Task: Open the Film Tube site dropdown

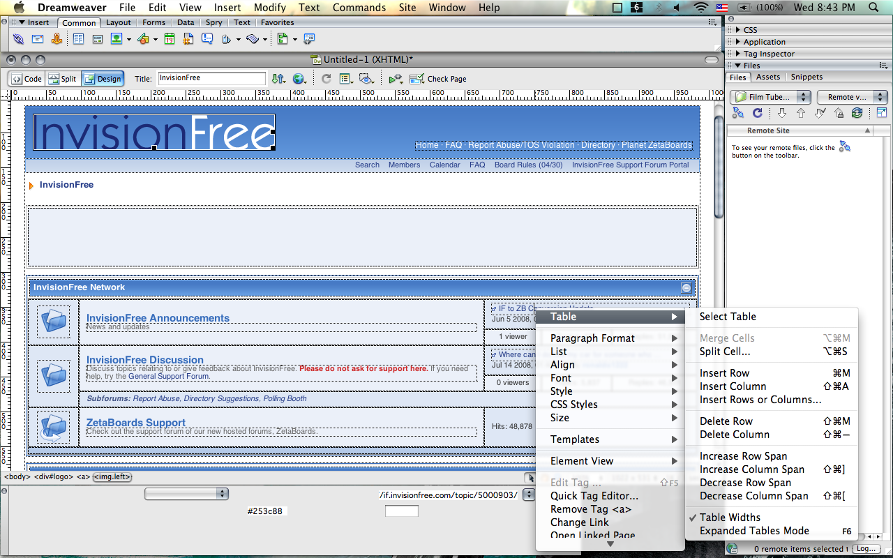Action: pyautogui.click(x=770, y=97)
